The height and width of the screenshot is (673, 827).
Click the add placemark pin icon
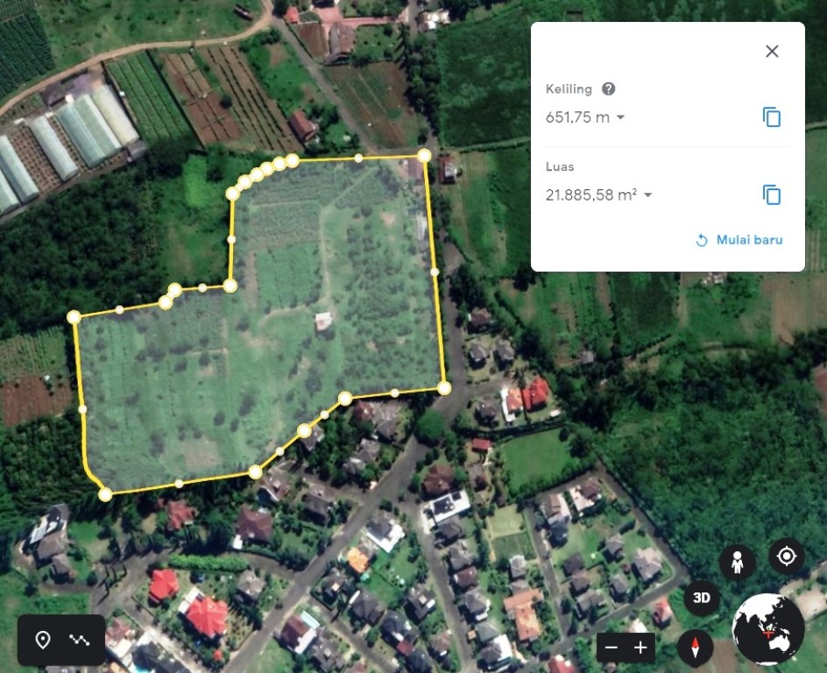coord(43,640)
